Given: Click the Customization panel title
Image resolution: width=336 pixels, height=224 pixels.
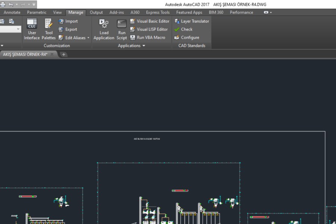Looking at the screenshot, I should pyautogui.click(x=57, y=46).
